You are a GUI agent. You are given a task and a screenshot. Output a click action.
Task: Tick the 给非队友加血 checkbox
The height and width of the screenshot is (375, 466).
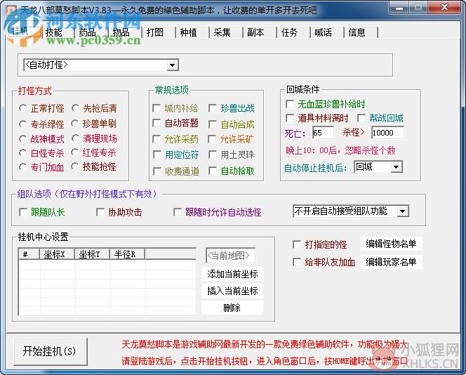pyautogui.click(x=297, y=262)
